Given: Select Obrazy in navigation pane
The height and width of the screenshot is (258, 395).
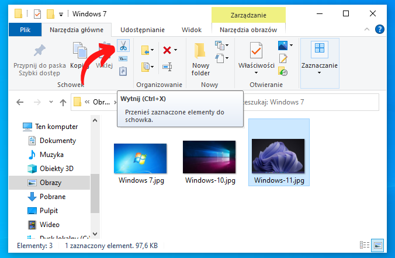Looking at the screenshot, I should pos(49,183).
